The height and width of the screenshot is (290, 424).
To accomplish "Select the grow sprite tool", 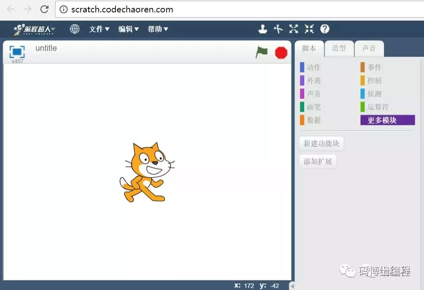I will tap(294, 29).
